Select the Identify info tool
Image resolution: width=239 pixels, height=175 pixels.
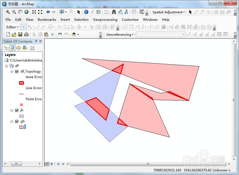(86, 12)
